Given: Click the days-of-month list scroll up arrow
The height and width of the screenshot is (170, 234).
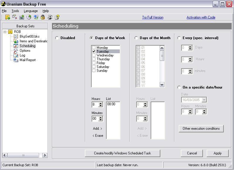Looking at the screenshot, I should [x=162, y=48].
